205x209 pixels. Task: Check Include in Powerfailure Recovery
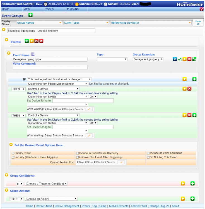(x=77, y=153)
